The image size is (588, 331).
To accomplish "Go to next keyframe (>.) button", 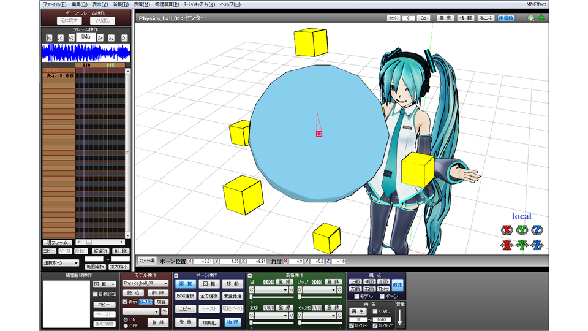I will click(x=111, y=37).
